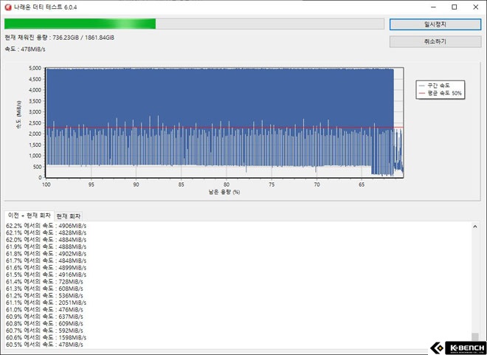The width and height of the screenshot is (487, 355).
Task: Select the 62.2% log line at 4906MiB/s
Action: coord(46,226)
